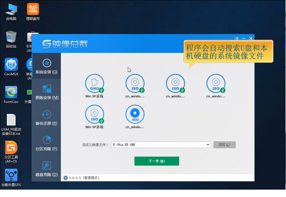Open 加载外置SRS desktop icon
Viewport: 286px width, 197px height.
(11, 178)
